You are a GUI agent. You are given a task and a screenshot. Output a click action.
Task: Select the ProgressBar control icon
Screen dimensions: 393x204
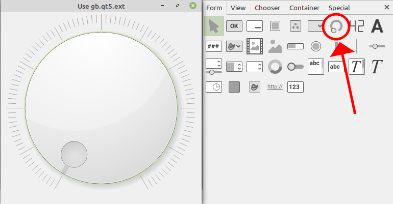(295, 46)
